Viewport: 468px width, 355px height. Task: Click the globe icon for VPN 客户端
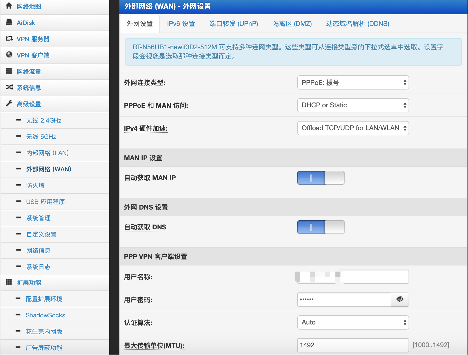(x=9, y=55)
